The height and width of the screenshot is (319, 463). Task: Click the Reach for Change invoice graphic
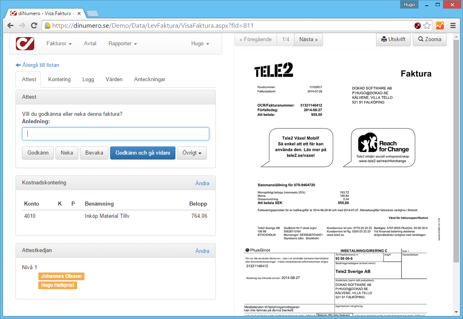coord(379,147)
